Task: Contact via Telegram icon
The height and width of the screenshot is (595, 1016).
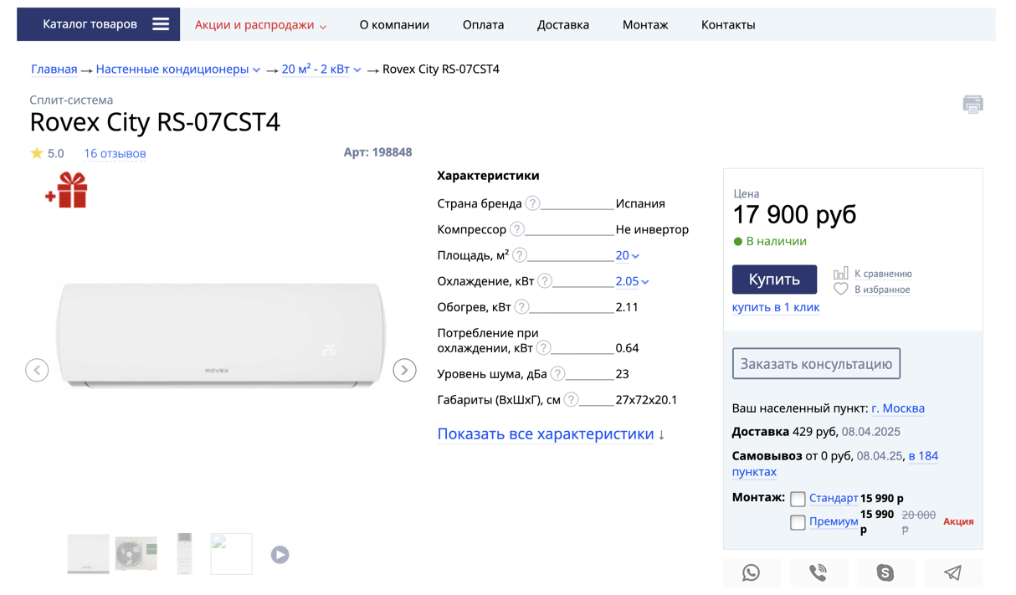Action: 953,572
